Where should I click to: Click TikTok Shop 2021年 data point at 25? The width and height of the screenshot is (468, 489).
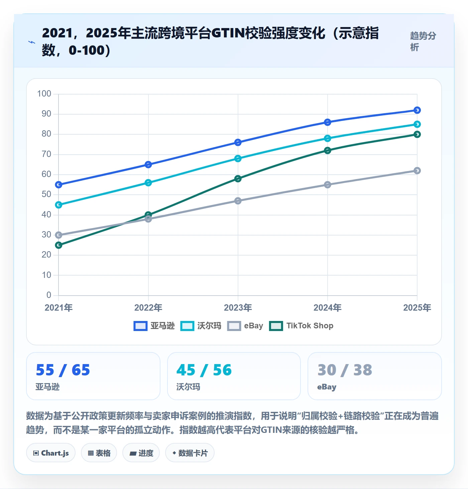pyautogui.click(x=58, y=245)
